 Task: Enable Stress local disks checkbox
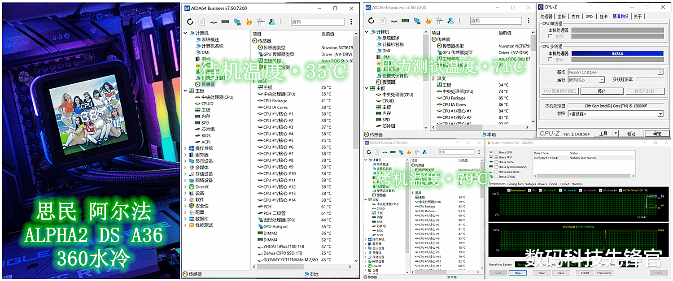[x=496, y=172]
